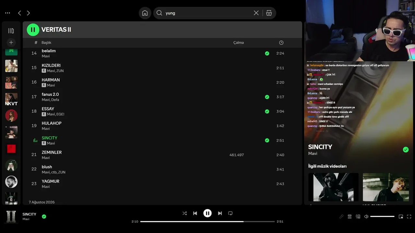Open the Sürünen cover in sidebar
415x233 pixels.
coord(11,132)
